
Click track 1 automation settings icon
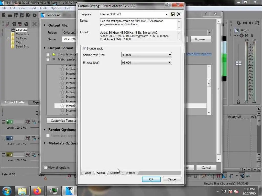click(27, 122)
